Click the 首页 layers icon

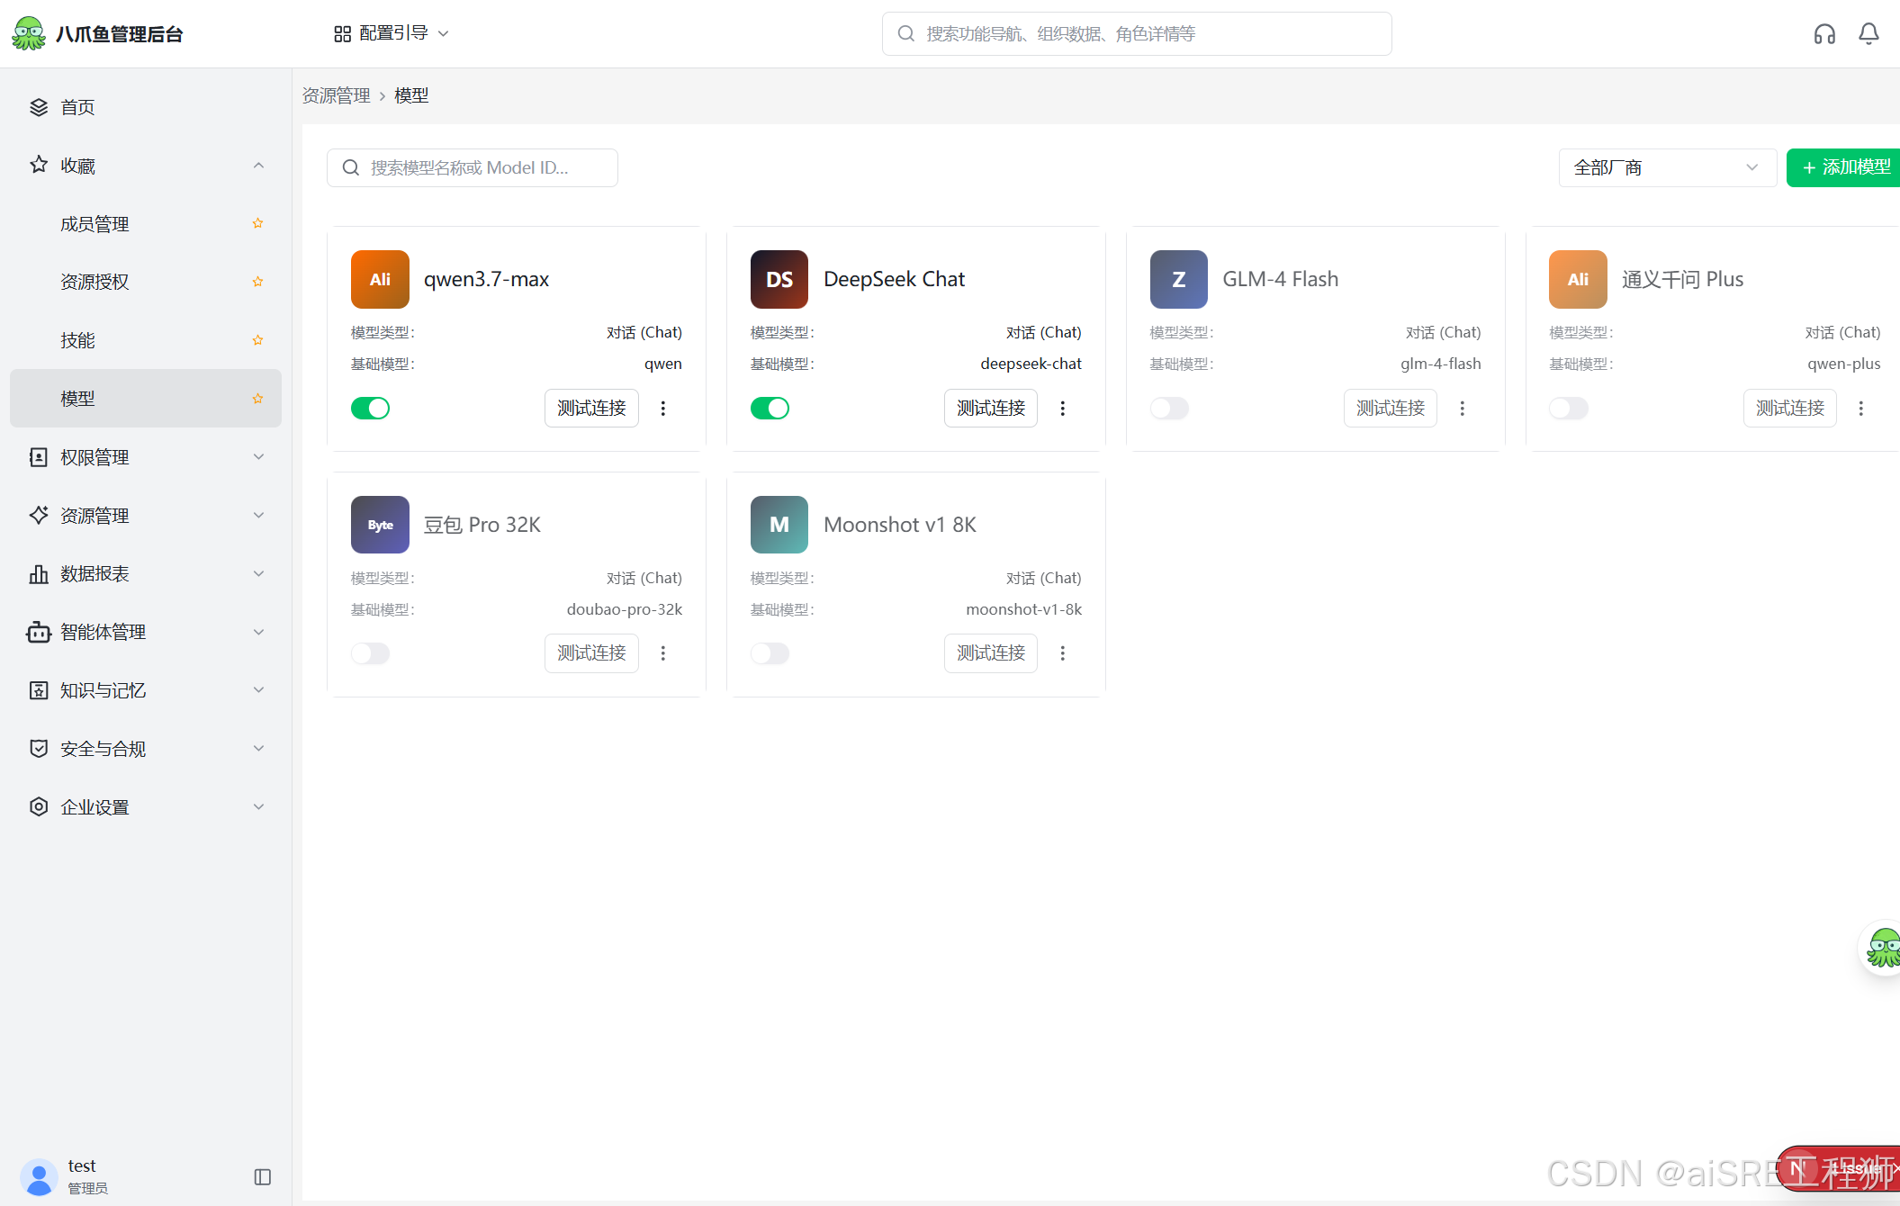39,107
